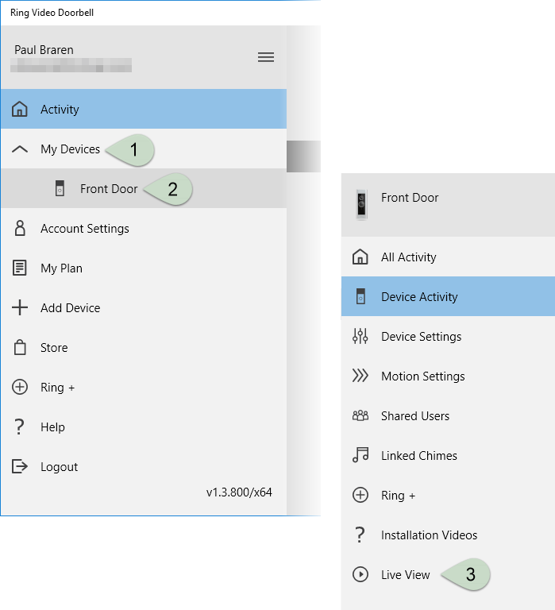555x610 pixels.
Task: Click the Logout exit icon
Action: click(19, 466)
